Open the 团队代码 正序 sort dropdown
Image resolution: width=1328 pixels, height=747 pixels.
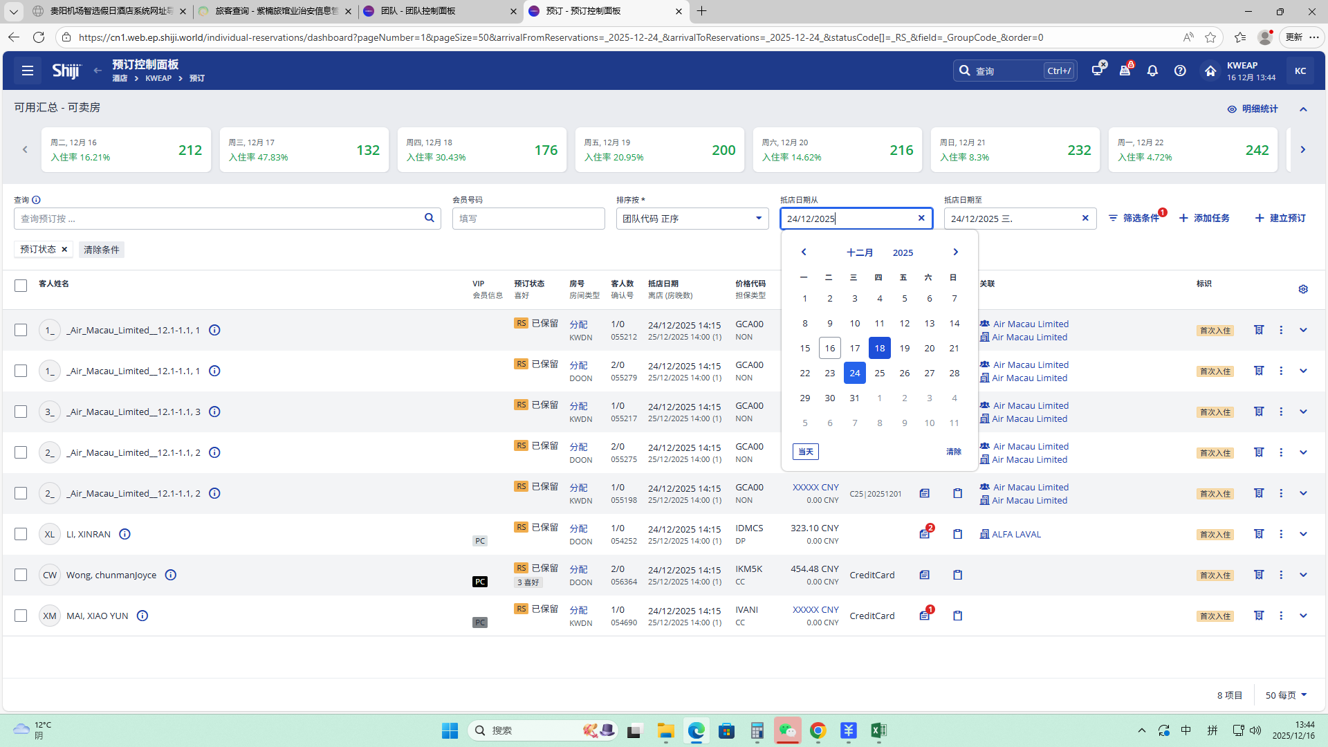coord(692,219)
